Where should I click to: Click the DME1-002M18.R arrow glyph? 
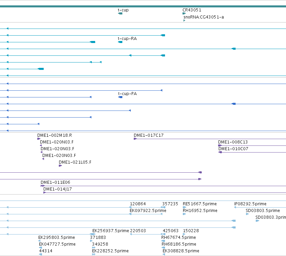[39, 139]
